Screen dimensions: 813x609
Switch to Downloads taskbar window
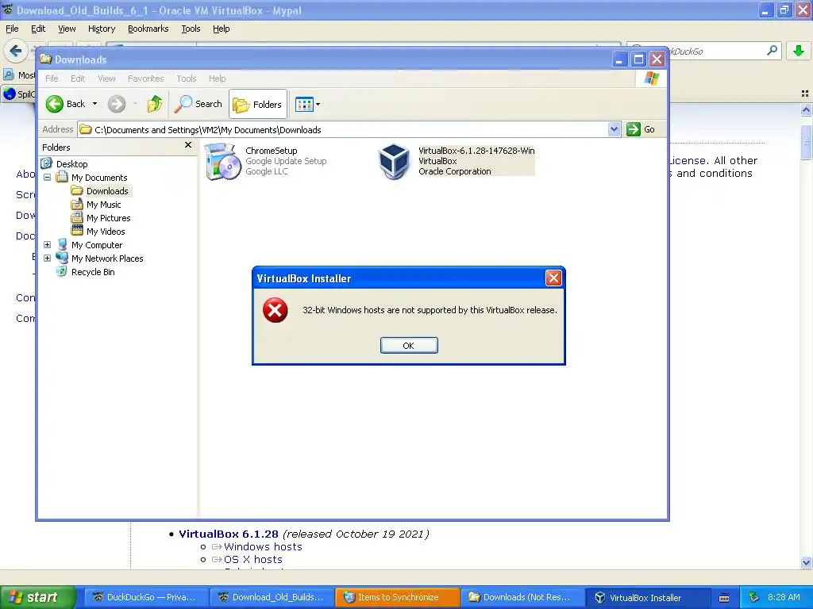(x=522, y=597)
